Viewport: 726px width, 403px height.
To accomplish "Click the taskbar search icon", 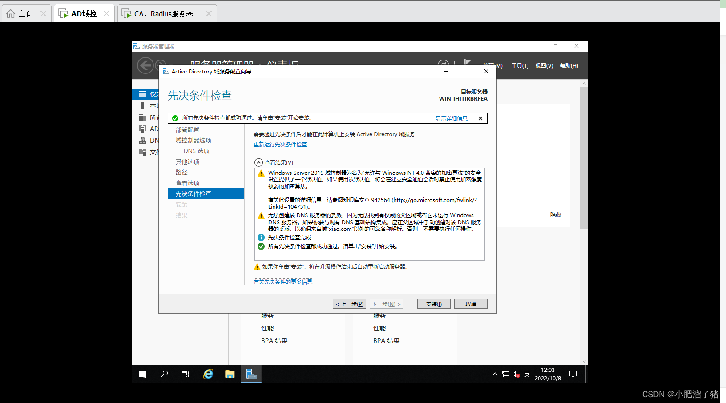I will point(164,375).
